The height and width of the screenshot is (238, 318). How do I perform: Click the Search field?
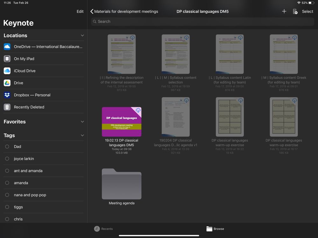(202, 22)
